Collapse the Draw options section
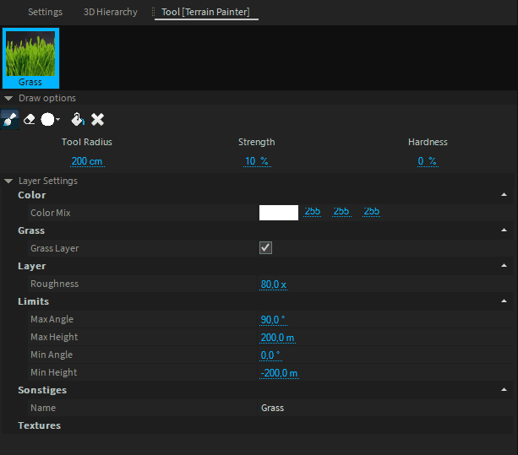 tap(8, 99)
